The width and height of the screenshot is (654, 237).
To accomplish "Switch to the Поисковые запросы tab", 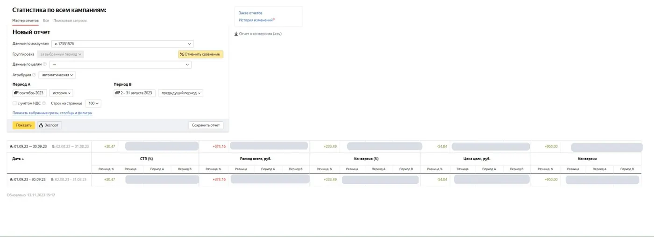I will tap(70, 21).
